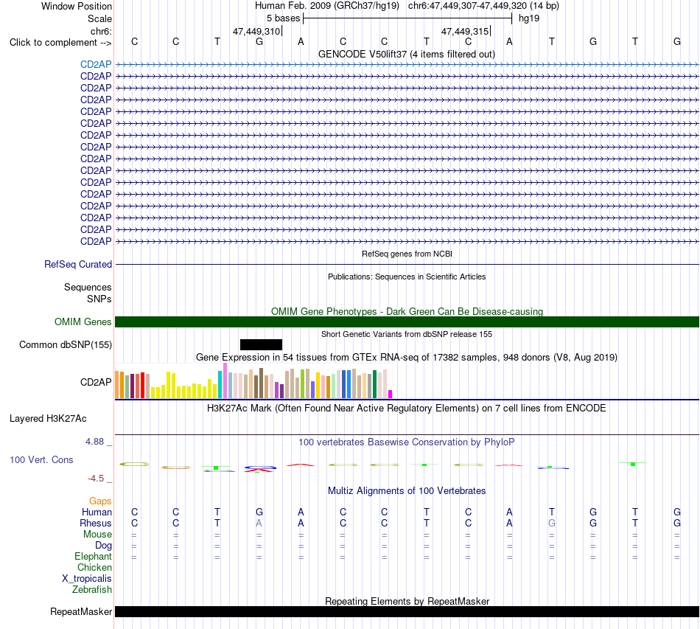
Task: Open the RefSeq Curated track label
Action: (x=77, y=265)
